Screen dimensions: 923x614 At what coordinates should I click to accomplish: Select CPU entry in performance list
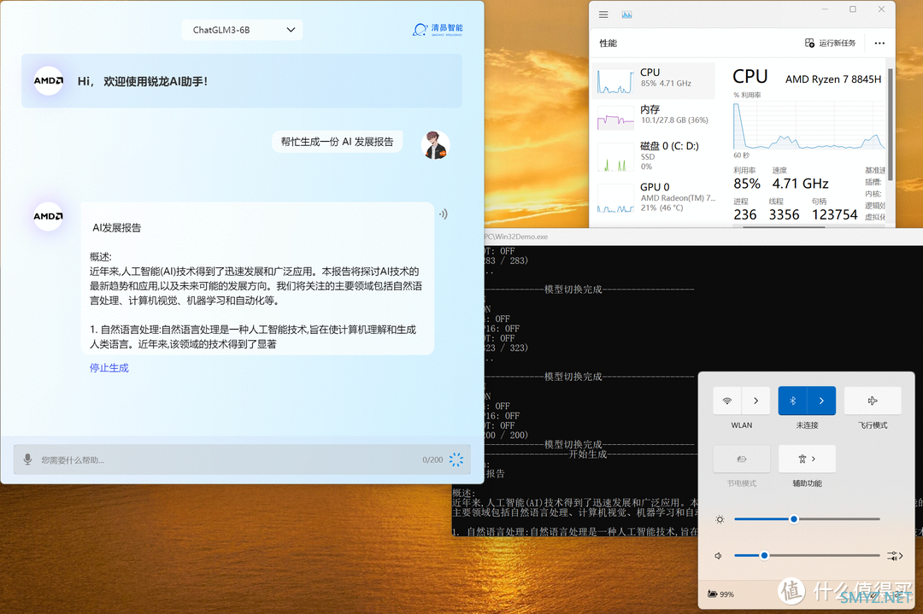click(x=654, y=80)
